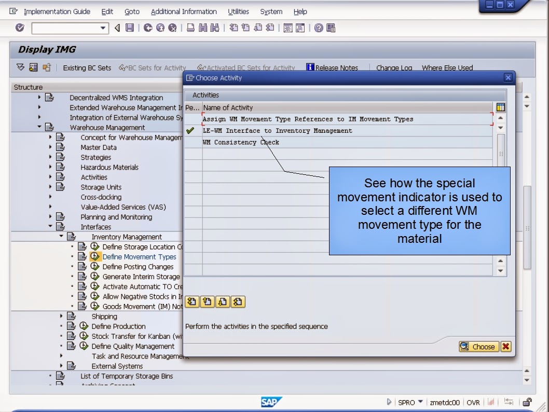Click the third IMG toolbar icon
This screenshot has width=549, height=412.
point(47,67)
